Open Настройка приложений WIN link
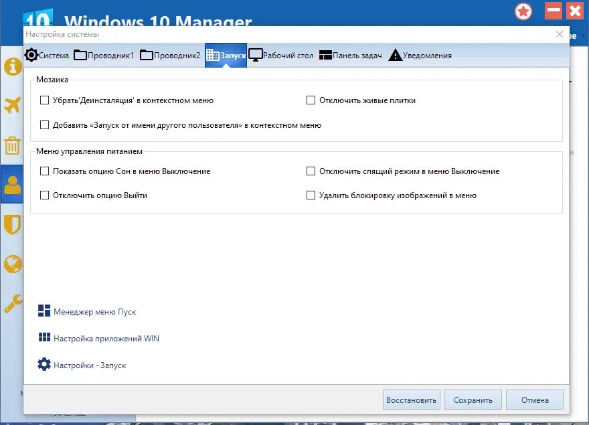 click(x=106, y=338)
